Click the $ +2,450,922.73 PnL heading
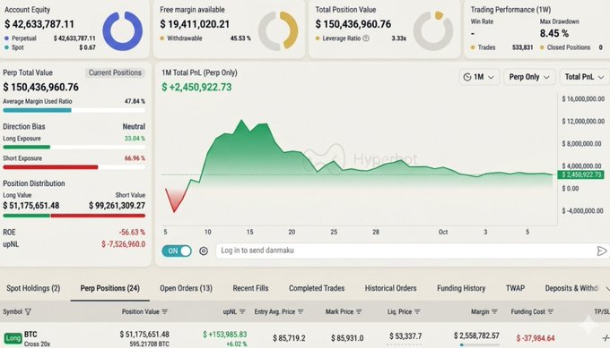This screenshot has width=610, height=348. point(196,88)
